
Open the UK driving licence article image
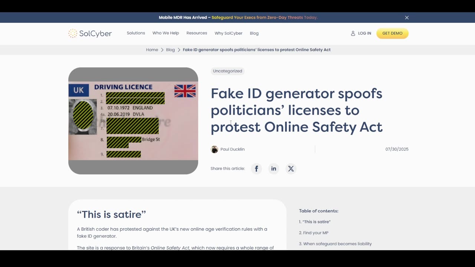[133, 121]
